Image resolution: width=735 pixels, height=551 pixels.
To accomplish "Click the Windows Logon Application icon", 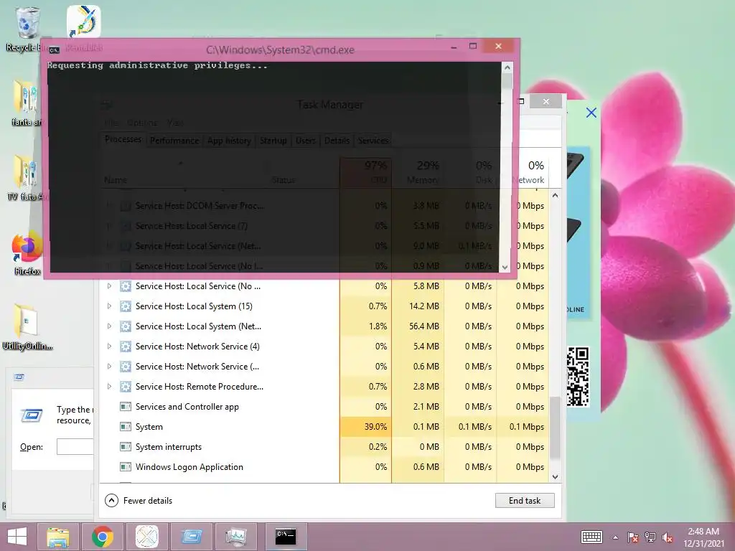I will 125,467.
